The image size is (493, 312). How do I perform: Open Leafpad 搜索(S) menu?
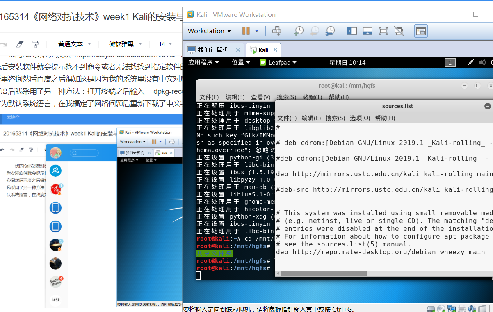pos(335,118)
